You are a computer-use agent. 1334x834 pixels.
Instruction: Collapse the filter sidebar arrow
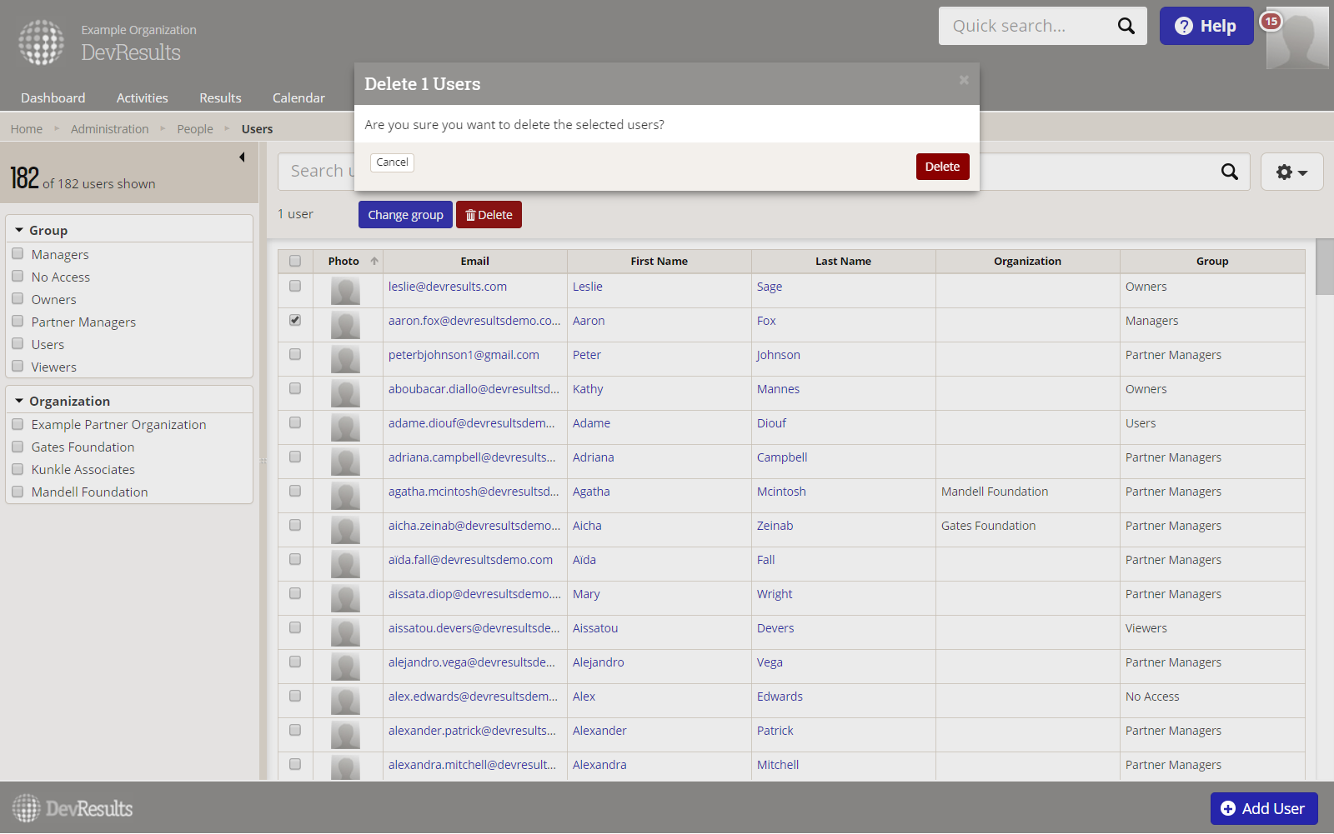point(242,157)
